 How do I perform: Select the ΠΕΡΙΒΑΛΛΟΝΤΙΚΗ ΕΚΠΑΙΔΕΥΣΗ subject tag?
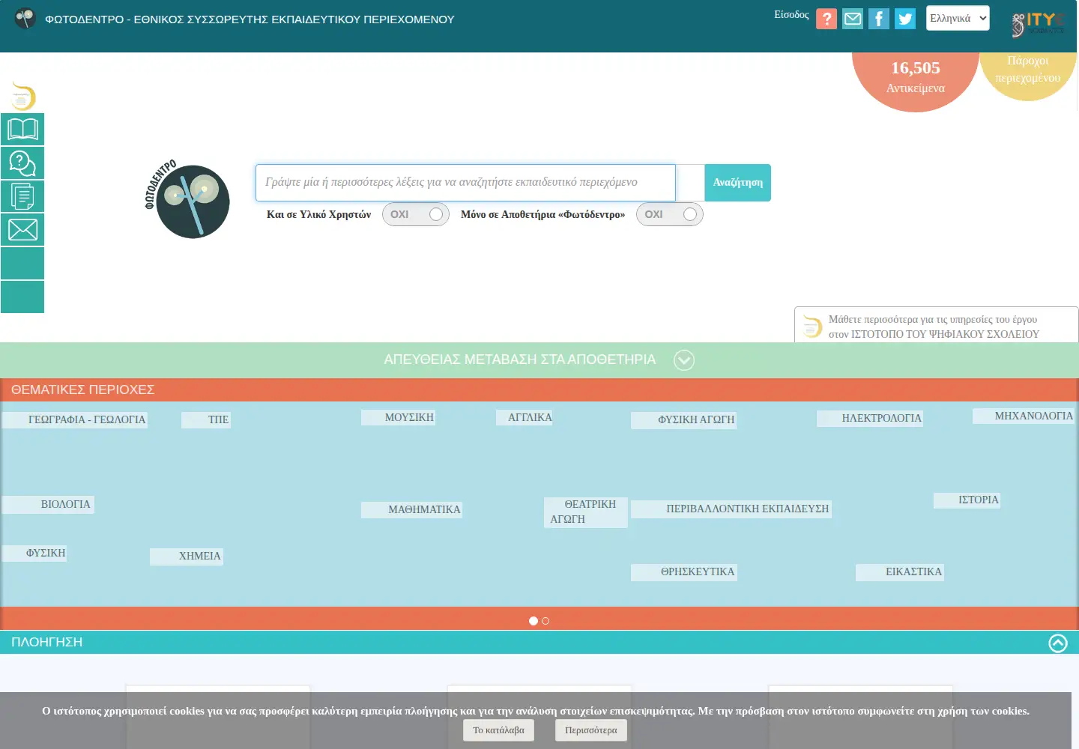[x=731, y=509]
